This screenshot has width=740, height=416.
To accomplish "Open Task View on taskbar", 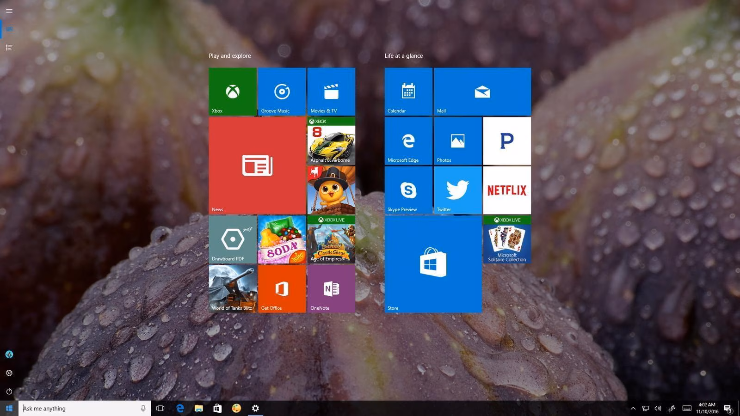I will click(160, 408).
